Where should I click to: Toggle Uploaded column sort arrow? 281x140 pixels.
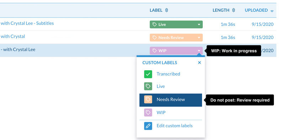click(272, 11)
